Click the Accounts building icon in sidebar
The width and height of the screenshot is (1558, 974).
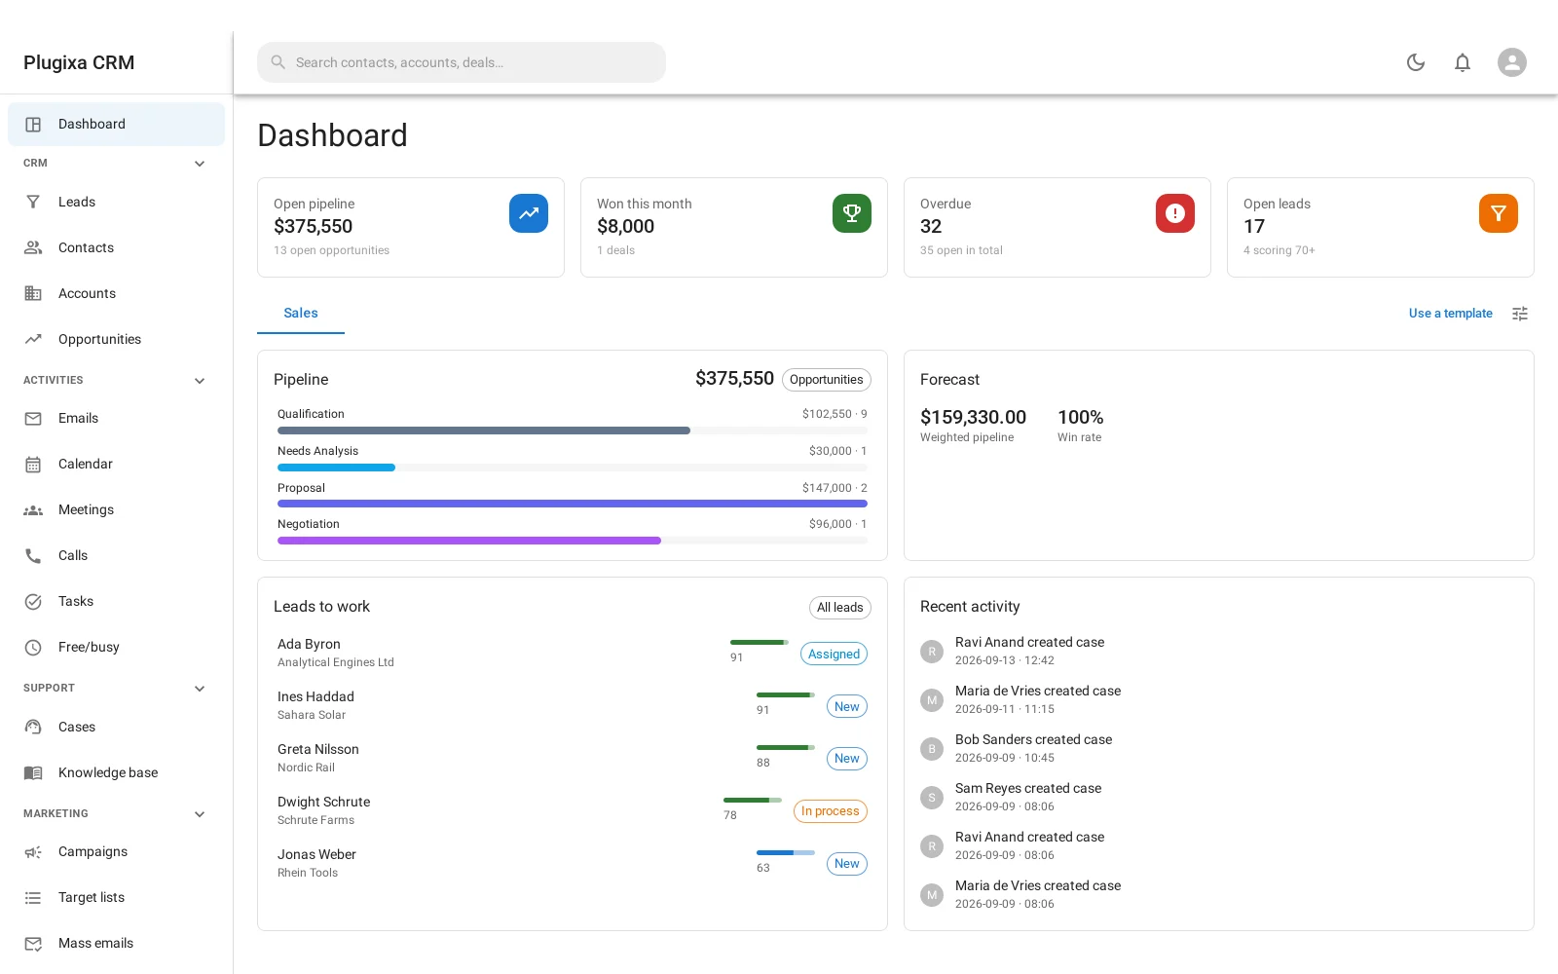click(33, 293)
